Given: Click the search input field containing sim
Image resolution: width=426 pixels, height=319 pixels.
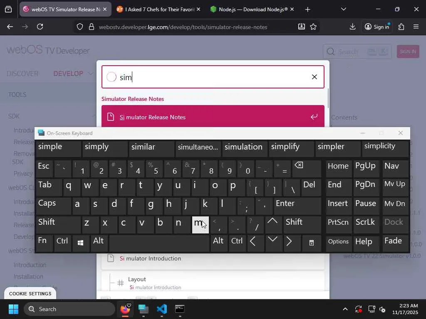Looking at the screenshot, I should point(213,77).
